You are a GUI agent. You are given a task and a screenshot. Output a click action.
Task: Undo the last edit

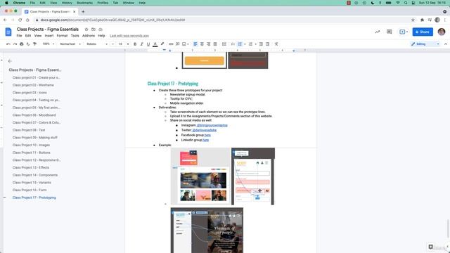(8, 44)
